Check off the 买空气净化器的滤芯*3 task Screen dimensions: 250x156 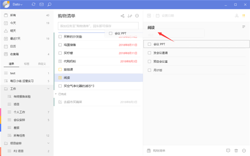[60, 86]
